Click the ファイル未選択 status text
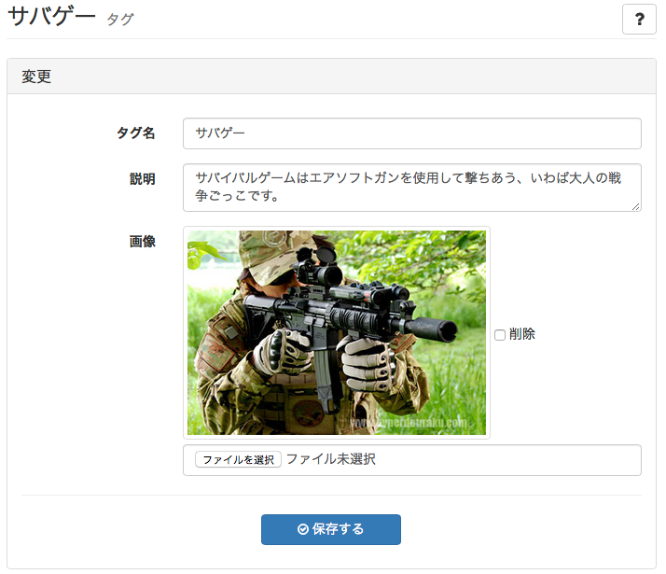 (331, 459)
